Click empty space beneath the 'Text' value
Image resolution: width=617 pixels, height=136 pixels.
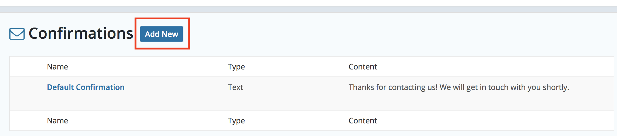tap(235, 101)
